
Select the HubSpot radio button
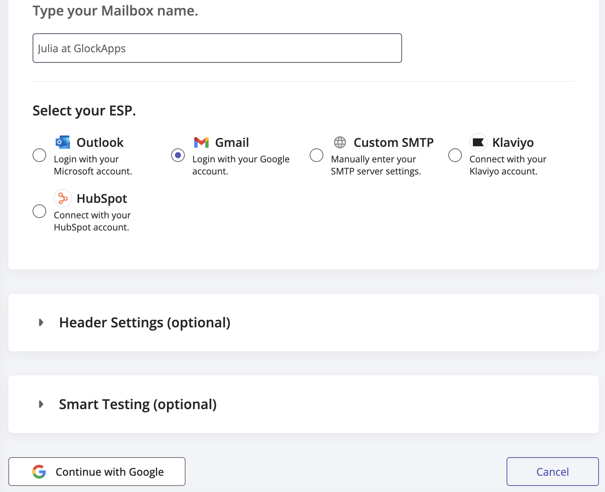click(39, 211)
